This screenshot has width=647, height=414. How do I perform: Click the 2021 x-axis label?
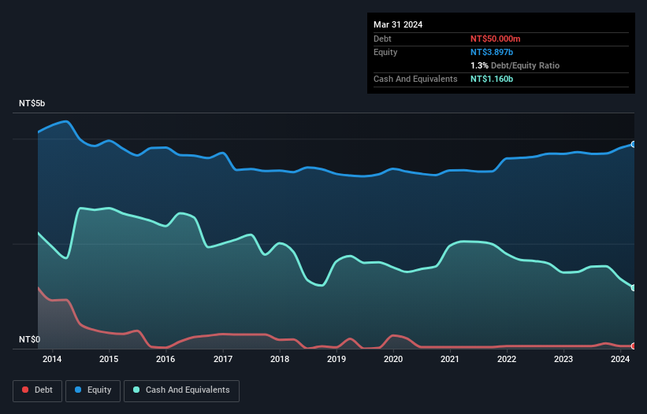pyautogui.click(x=450, y=359)
